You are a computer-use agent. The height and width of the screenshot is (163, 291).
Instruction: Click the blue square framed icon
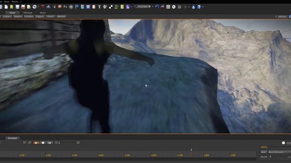[88, 7]
